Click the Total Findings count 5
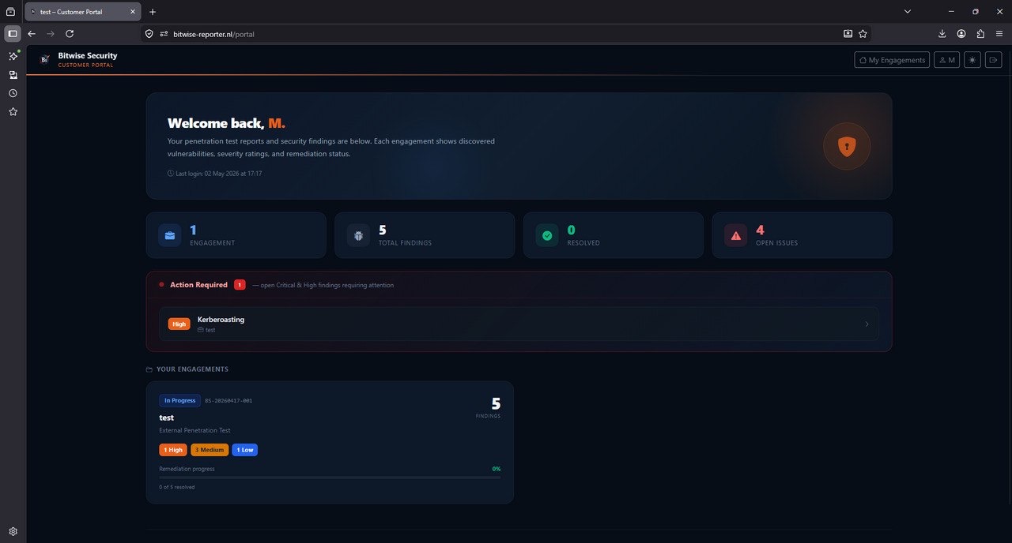This screenshot has height=543, width=1012. tap(383, 230)
